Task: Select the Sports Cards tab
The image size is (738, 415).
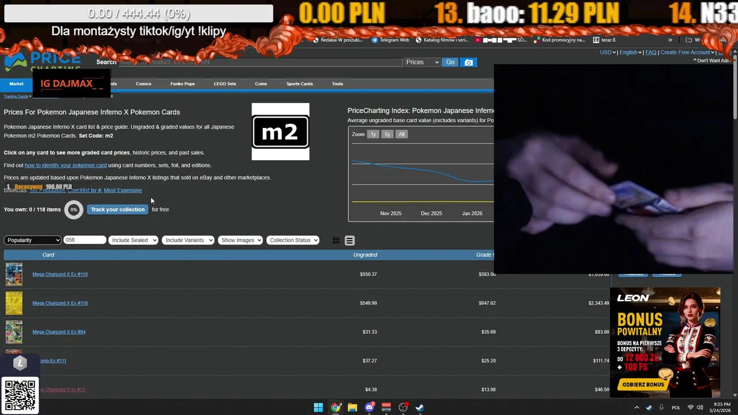Action: pyautogui.click(x=299, y=84)
